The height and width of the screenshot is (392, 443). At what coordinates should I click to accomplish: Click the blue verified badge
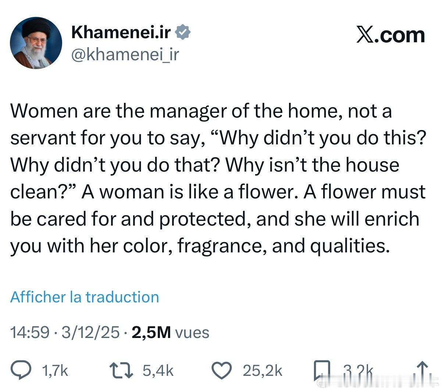(x=183, y=33)
